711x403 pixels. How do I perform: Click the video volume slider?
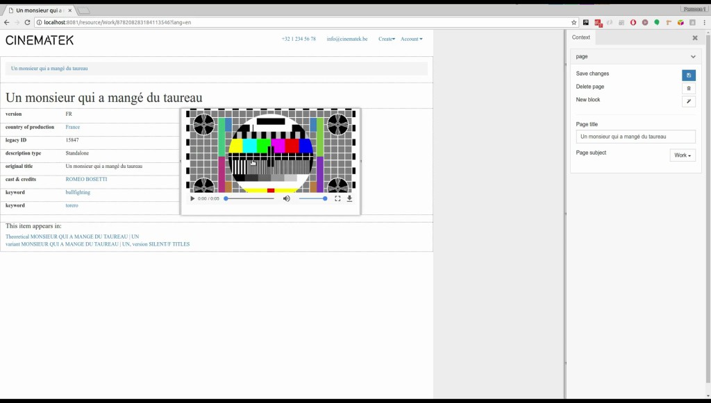(312, 198)
